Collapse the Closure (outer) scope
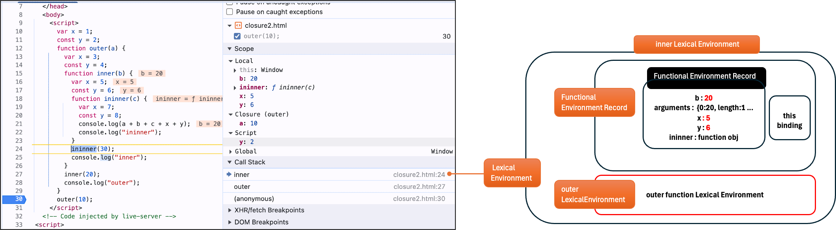This screenshot has height=230, width=836. click(231, 115)
